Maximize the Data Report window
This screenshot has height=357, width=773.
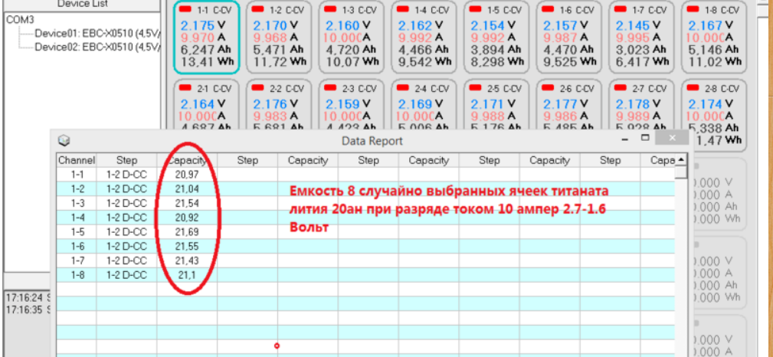pyautogui.click(x=645, y=139)
